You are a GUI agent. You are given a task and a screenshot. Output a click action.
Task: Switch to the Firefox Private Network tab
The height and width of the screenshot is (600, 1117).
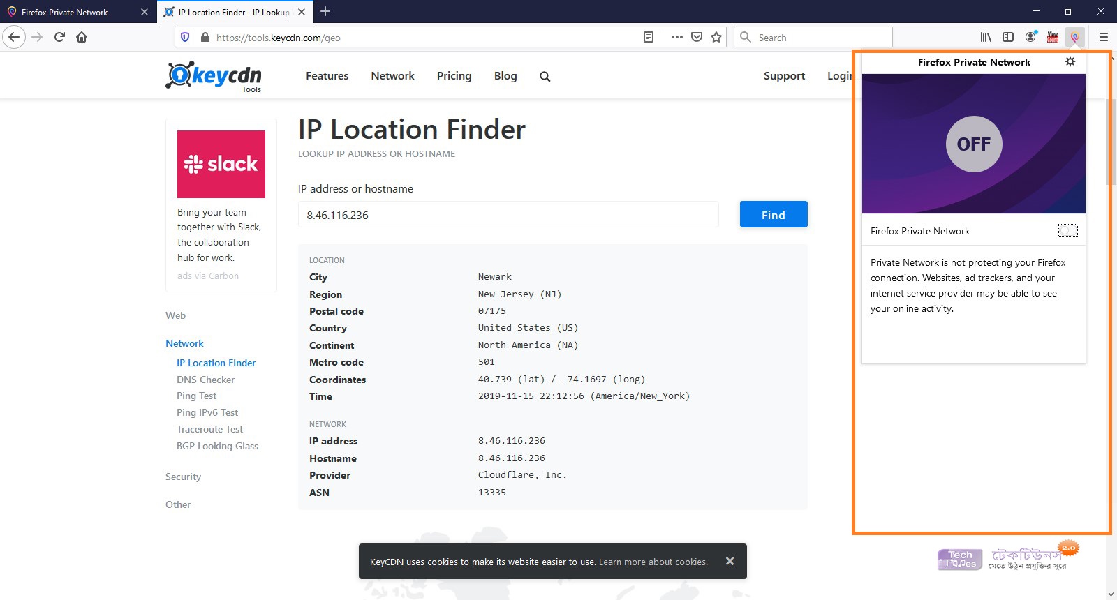coord(77,12)
